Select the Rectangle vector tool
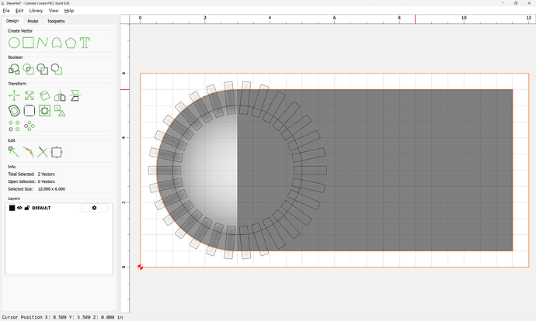 [x=28, y=43]
